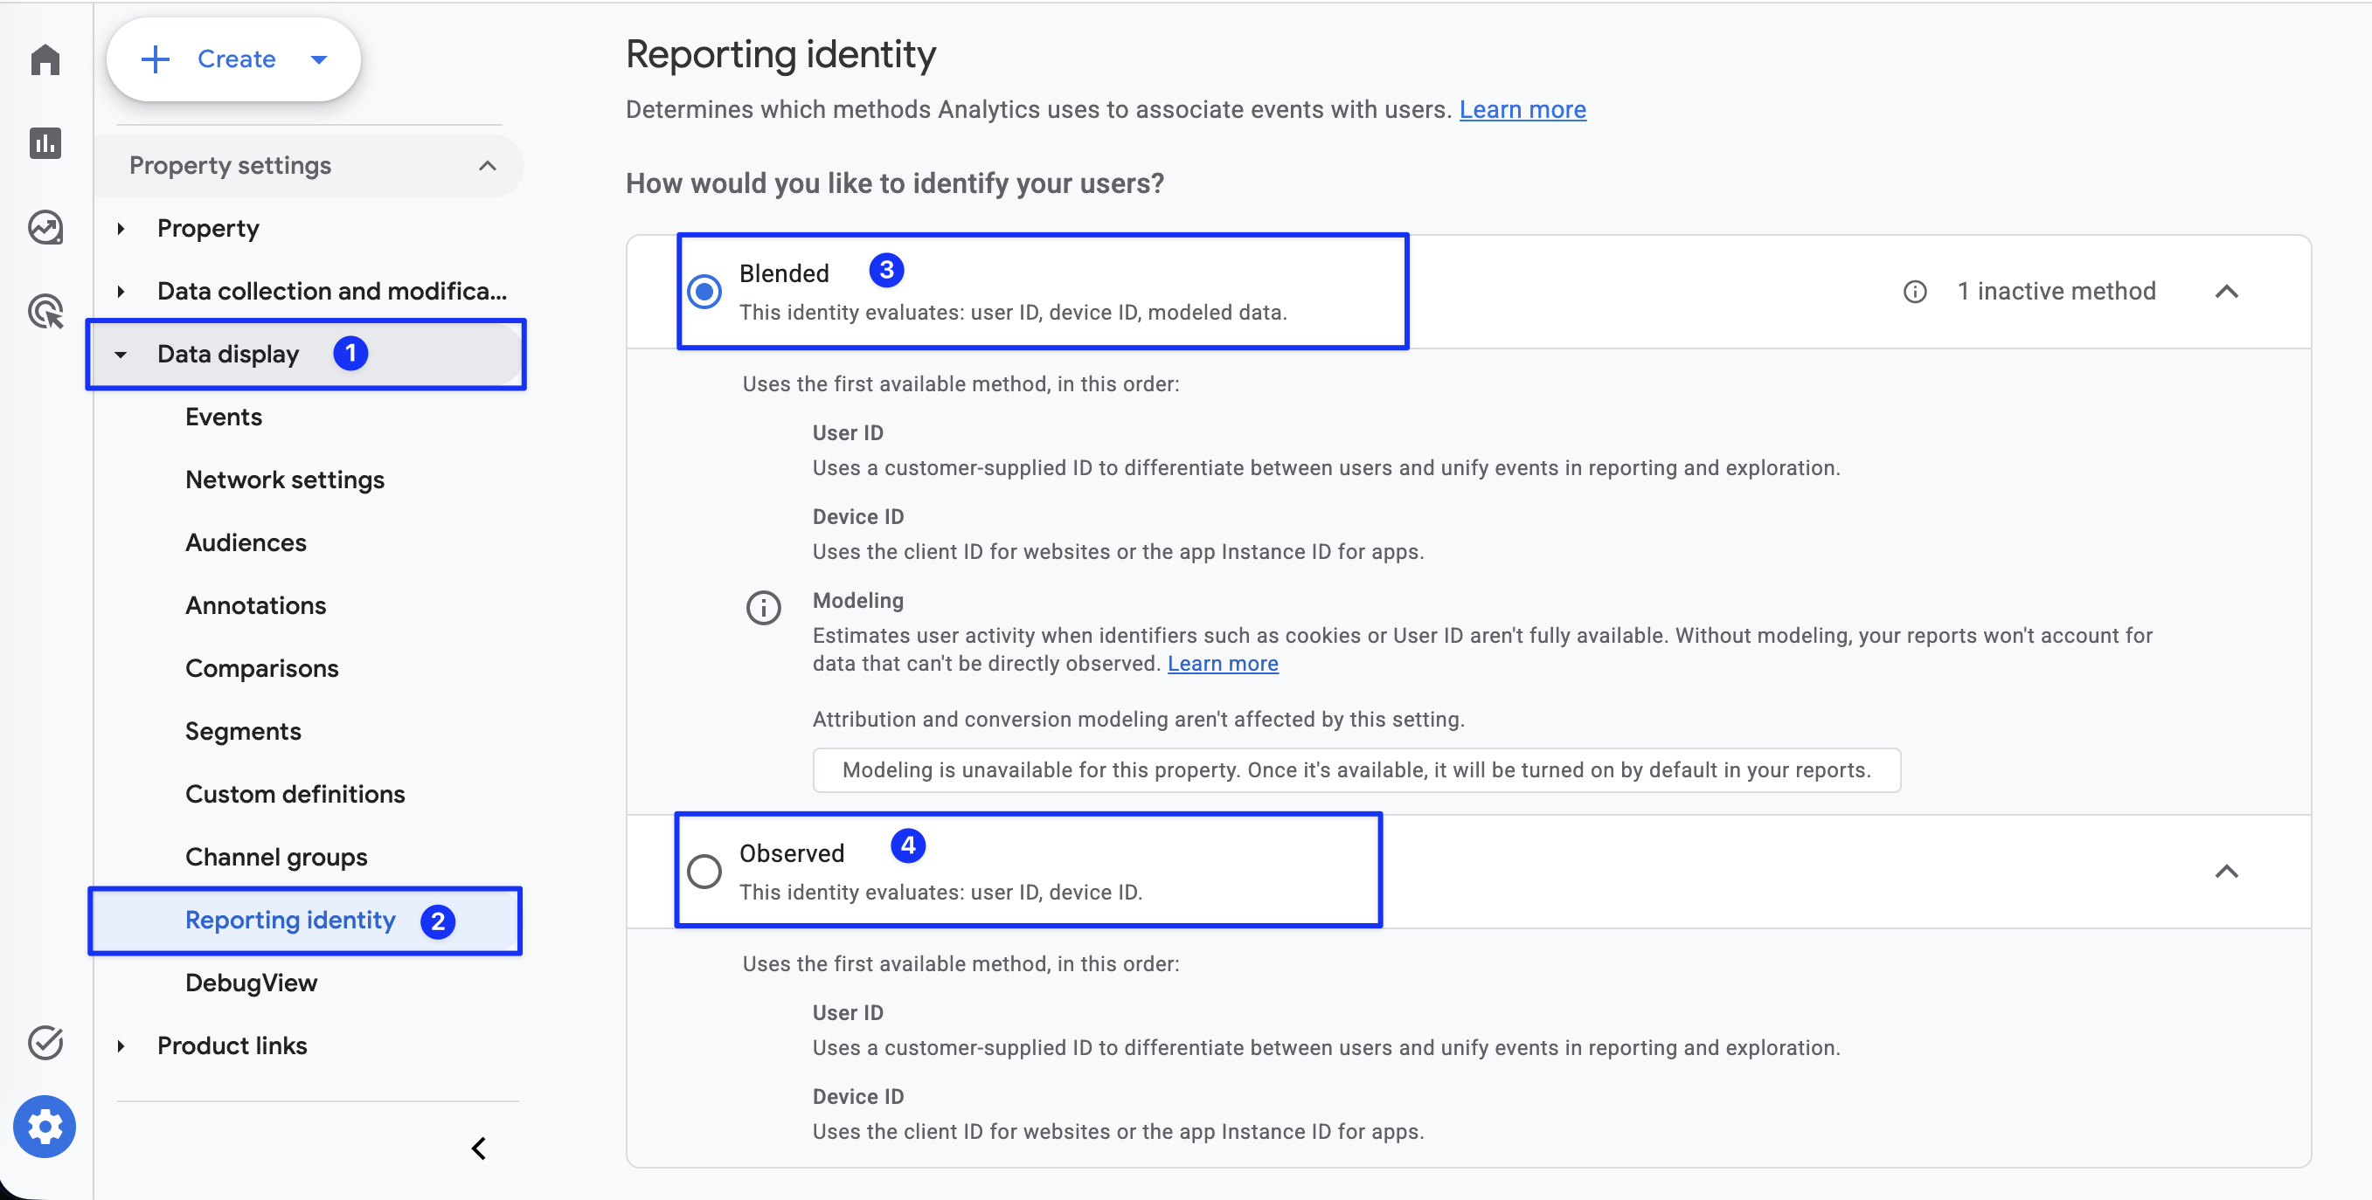2372x1200 pixels.
Task: Open the Create dropdown arrow
Action: 319,59
